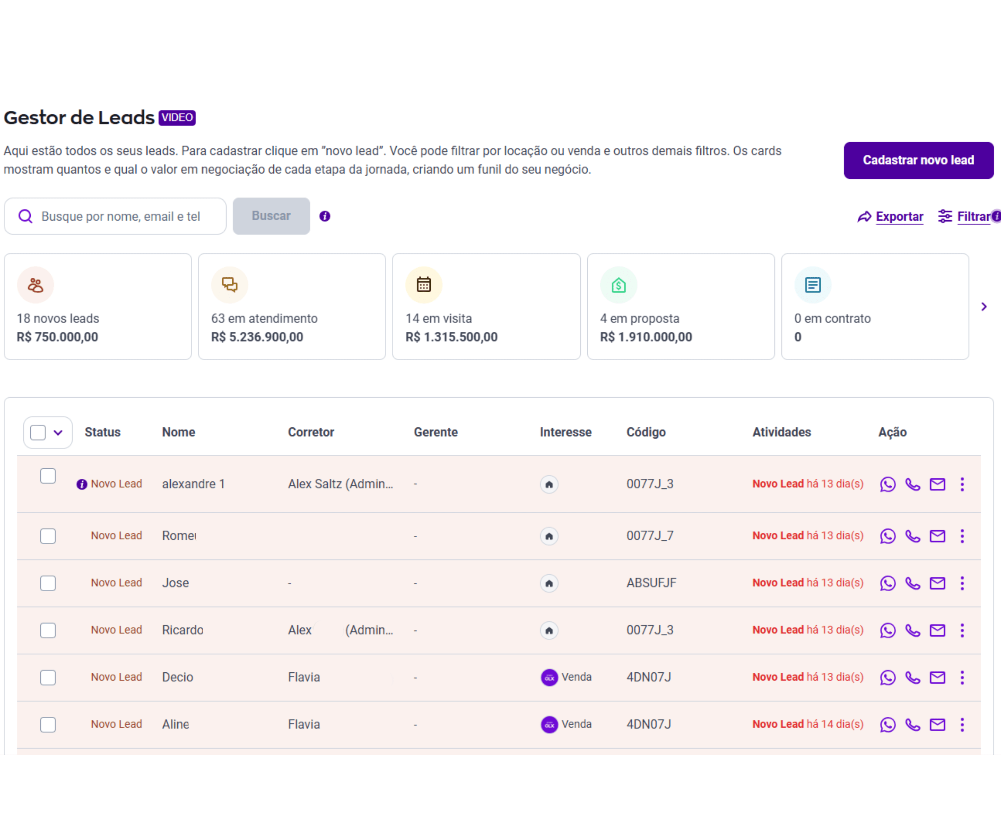This screenshot has width=1001, height=839.
Task: Select checkbox for alexandre 1 lead
Action: click(48, 476)
